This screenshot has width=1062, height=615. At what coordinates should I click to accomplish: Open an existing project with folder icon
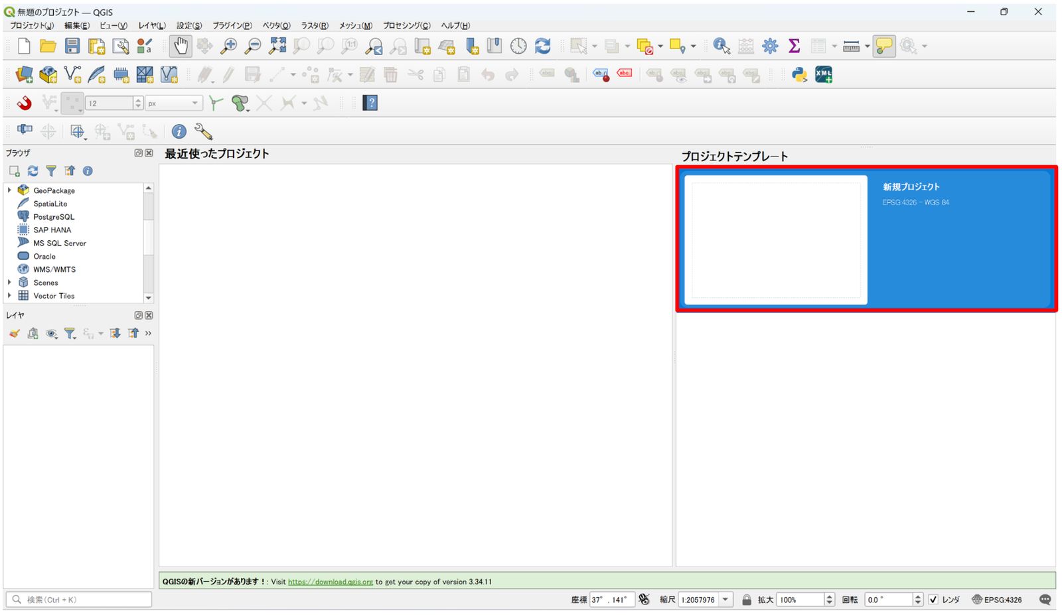pos(48,46)
